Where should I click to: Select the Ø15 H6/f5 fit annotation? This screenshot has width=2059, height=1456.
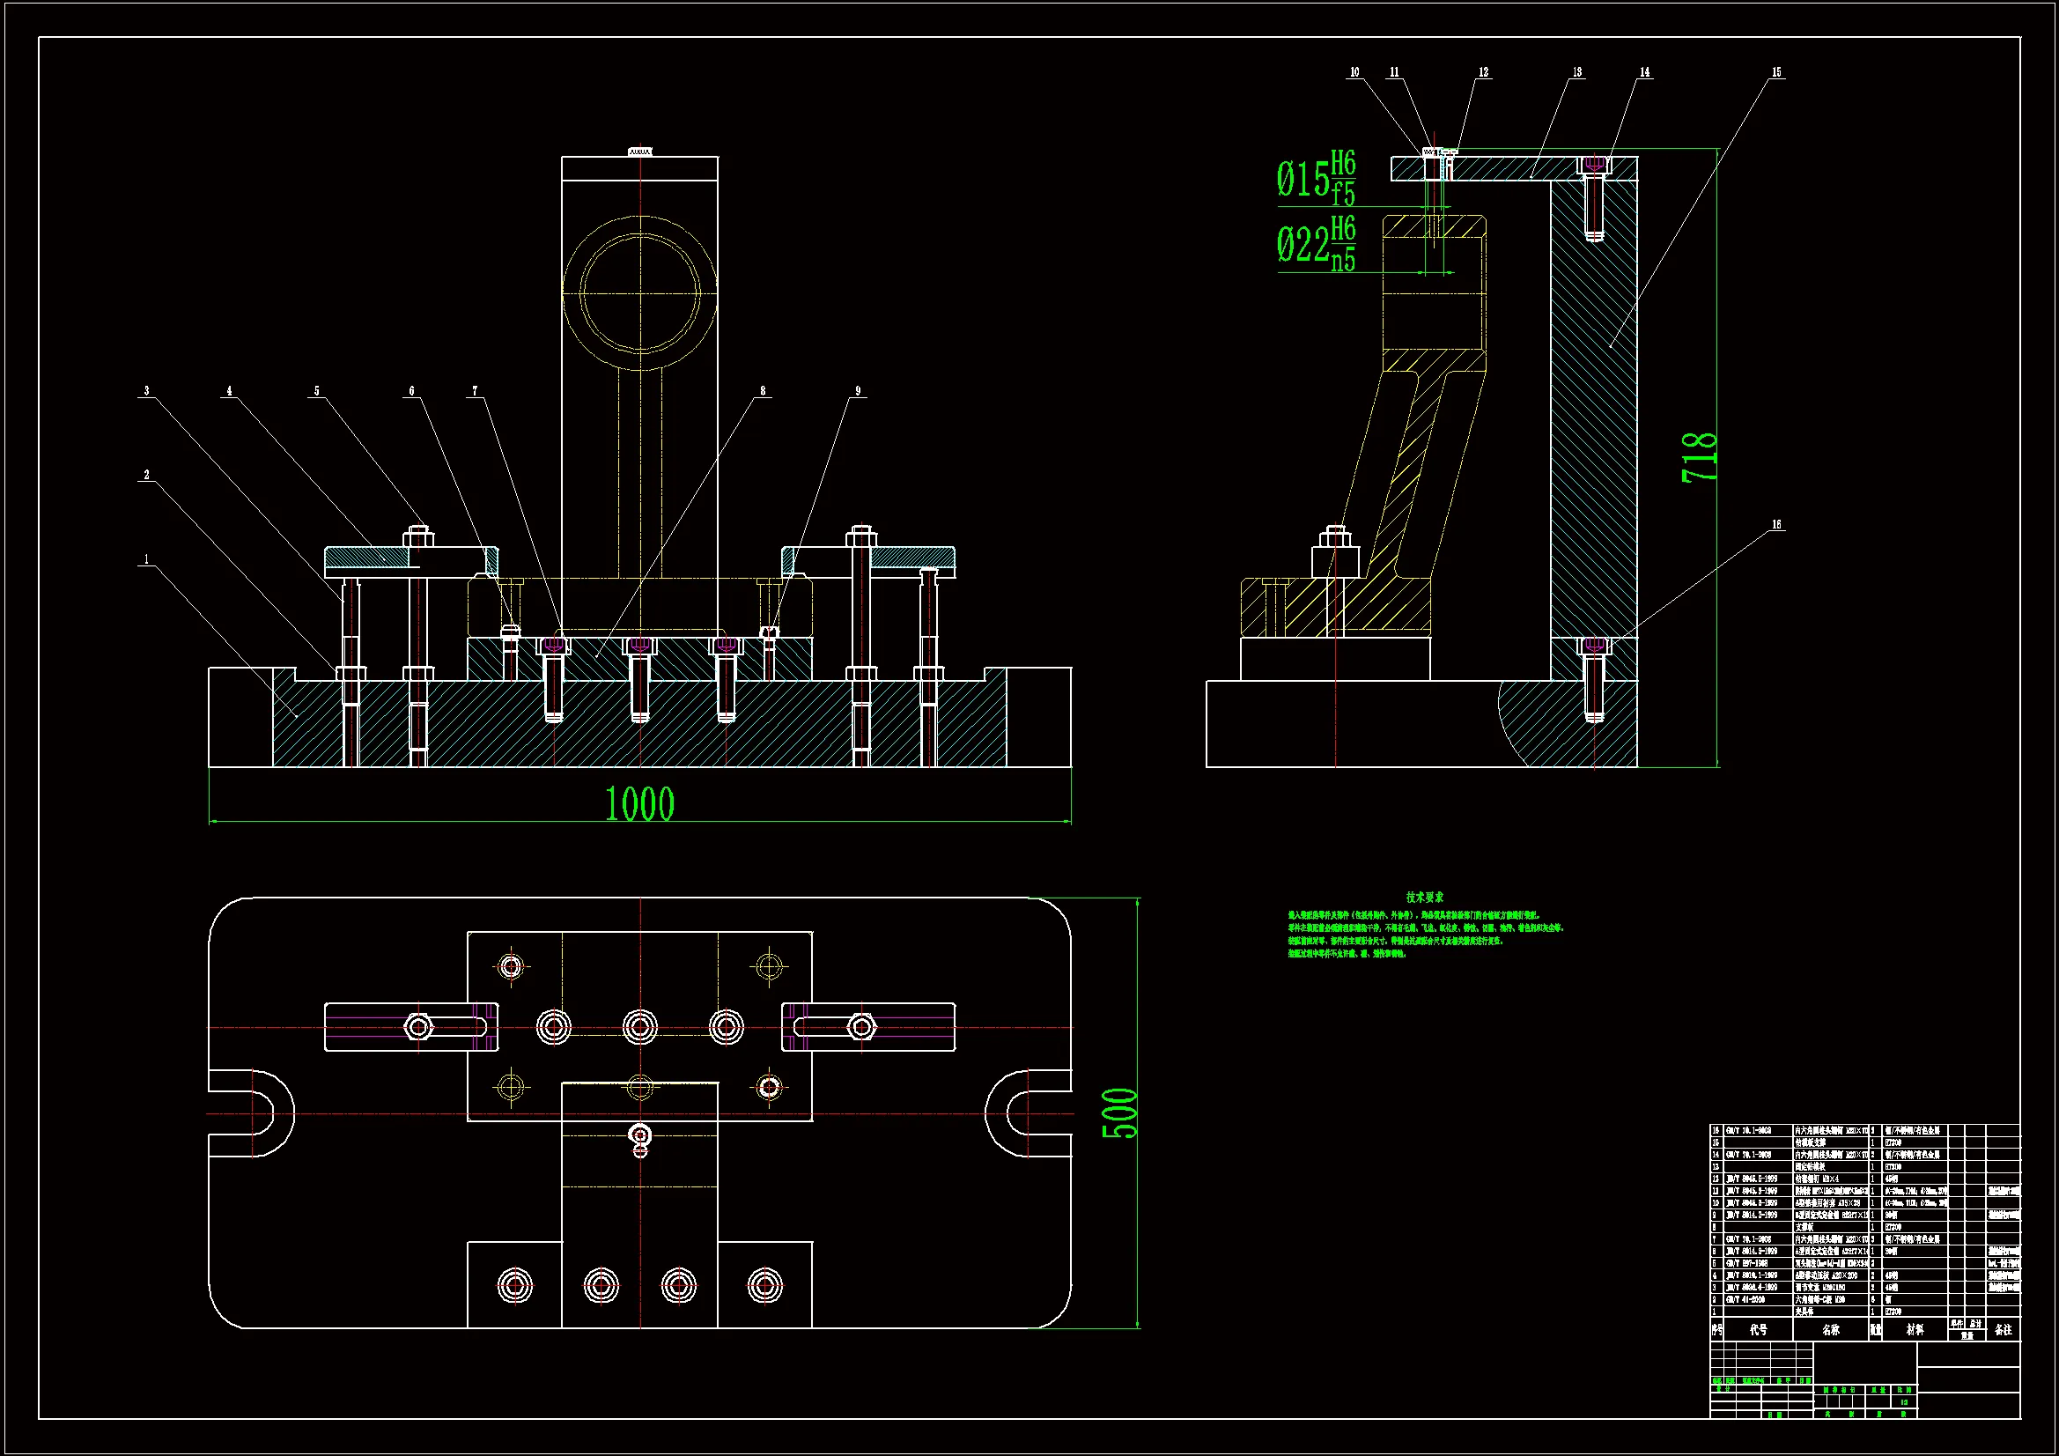pos(1317,178)
